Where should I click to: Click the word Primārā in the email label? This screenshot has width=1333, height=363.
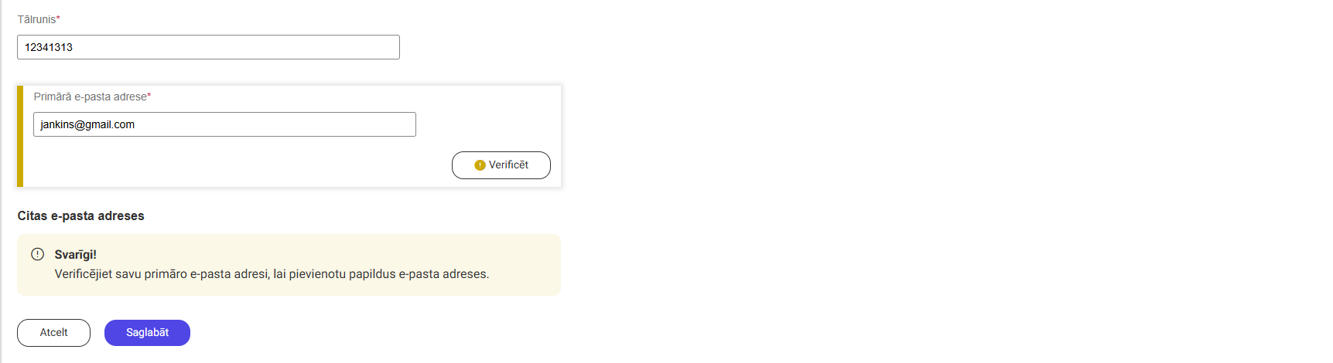click(x=52, y=97)
